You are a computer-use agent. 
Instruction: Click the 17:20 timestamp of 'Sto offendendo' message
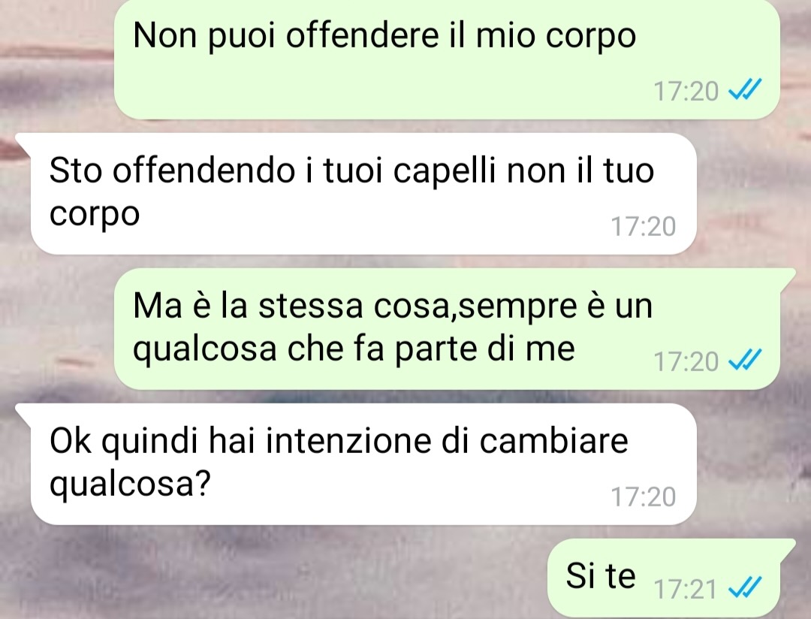pyautogui.click(x=644, y=227)
